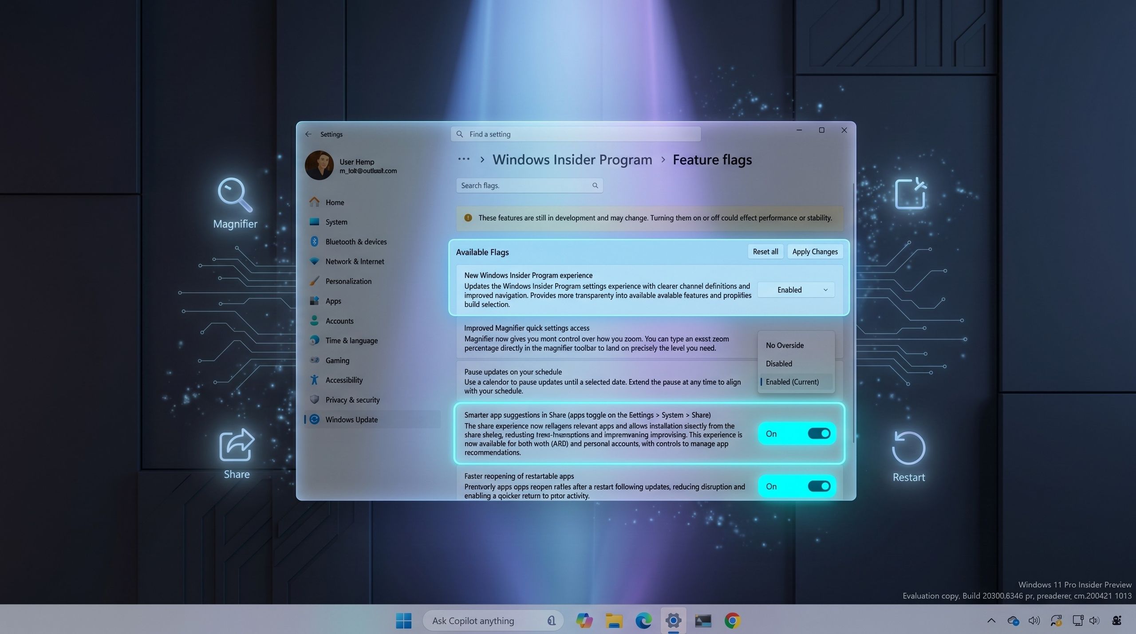
Task: Choose the Network & Internet wifi icon
Action: [x=314, y=261]
